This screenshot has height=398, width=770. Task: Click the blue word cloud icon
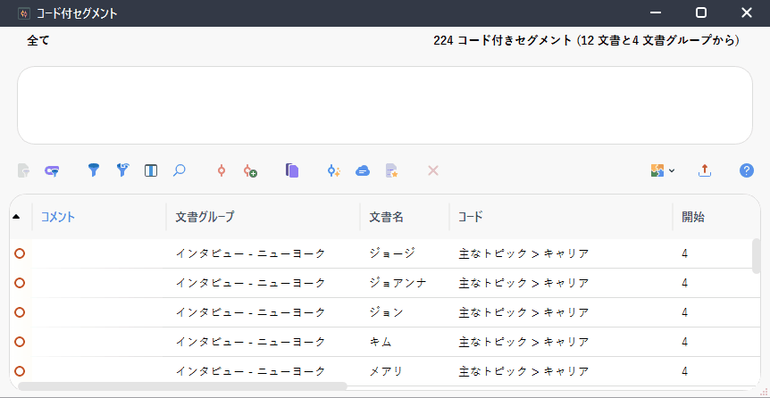(363, 170)
